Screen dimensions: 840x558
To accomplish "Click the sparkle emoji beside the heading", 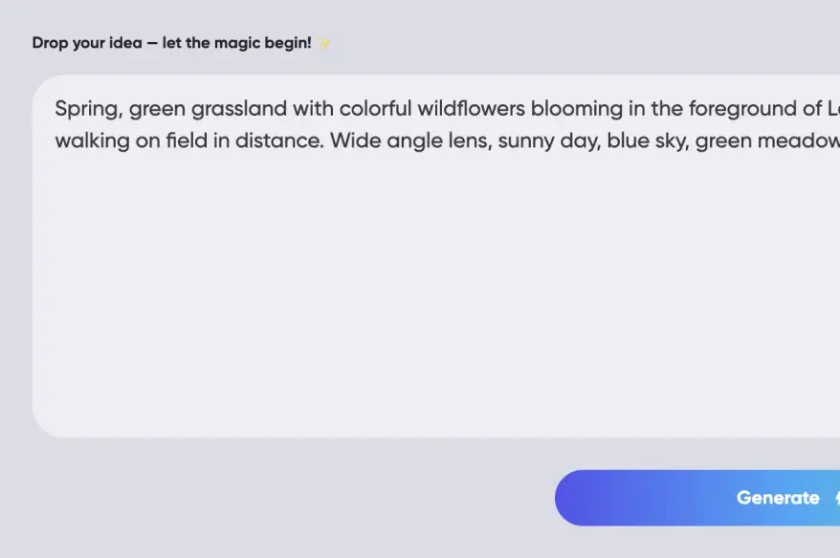I will tap(323, 43).
